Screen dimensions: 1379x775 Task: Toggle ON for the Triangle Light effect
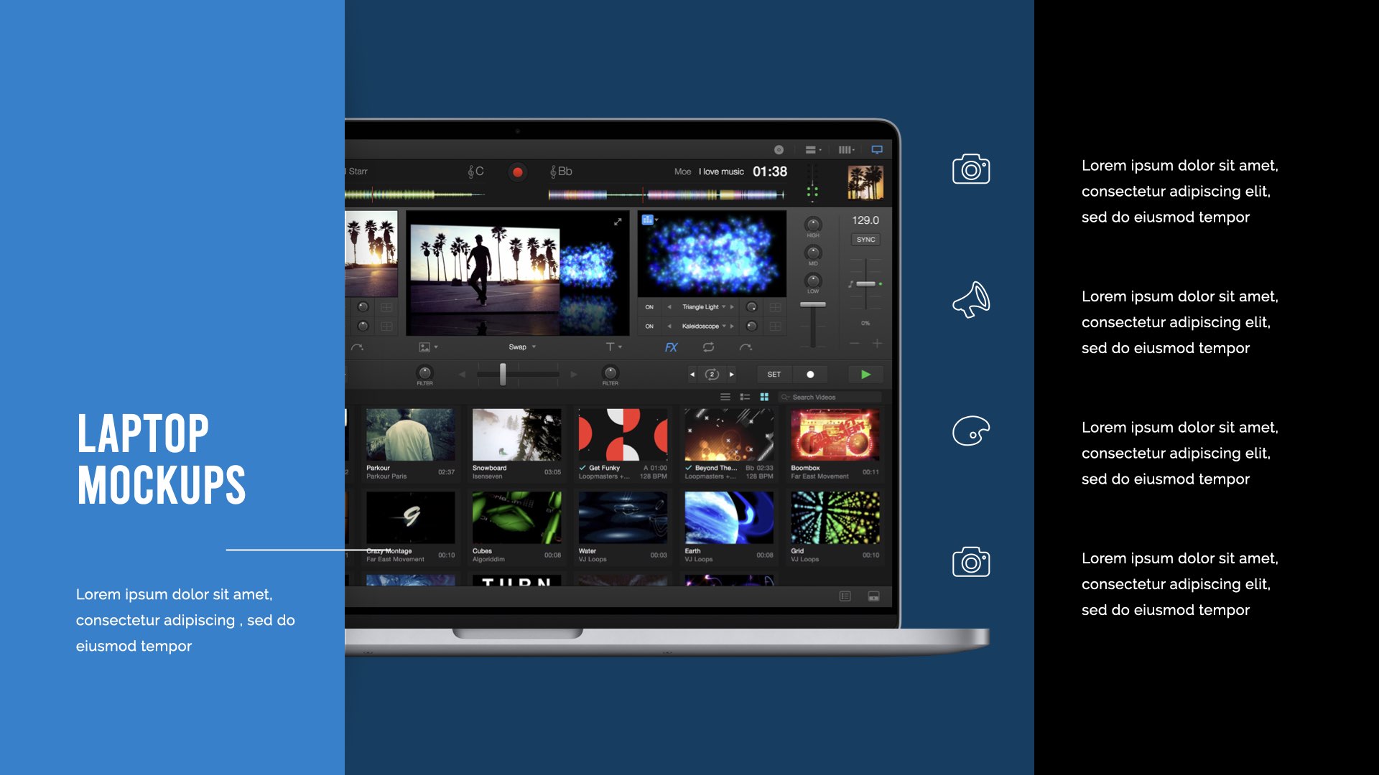pos(649,307)
